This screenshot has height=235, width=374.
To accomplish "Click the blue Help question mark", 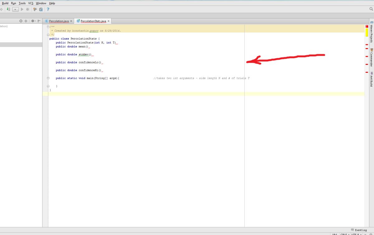I will (48, 9).
